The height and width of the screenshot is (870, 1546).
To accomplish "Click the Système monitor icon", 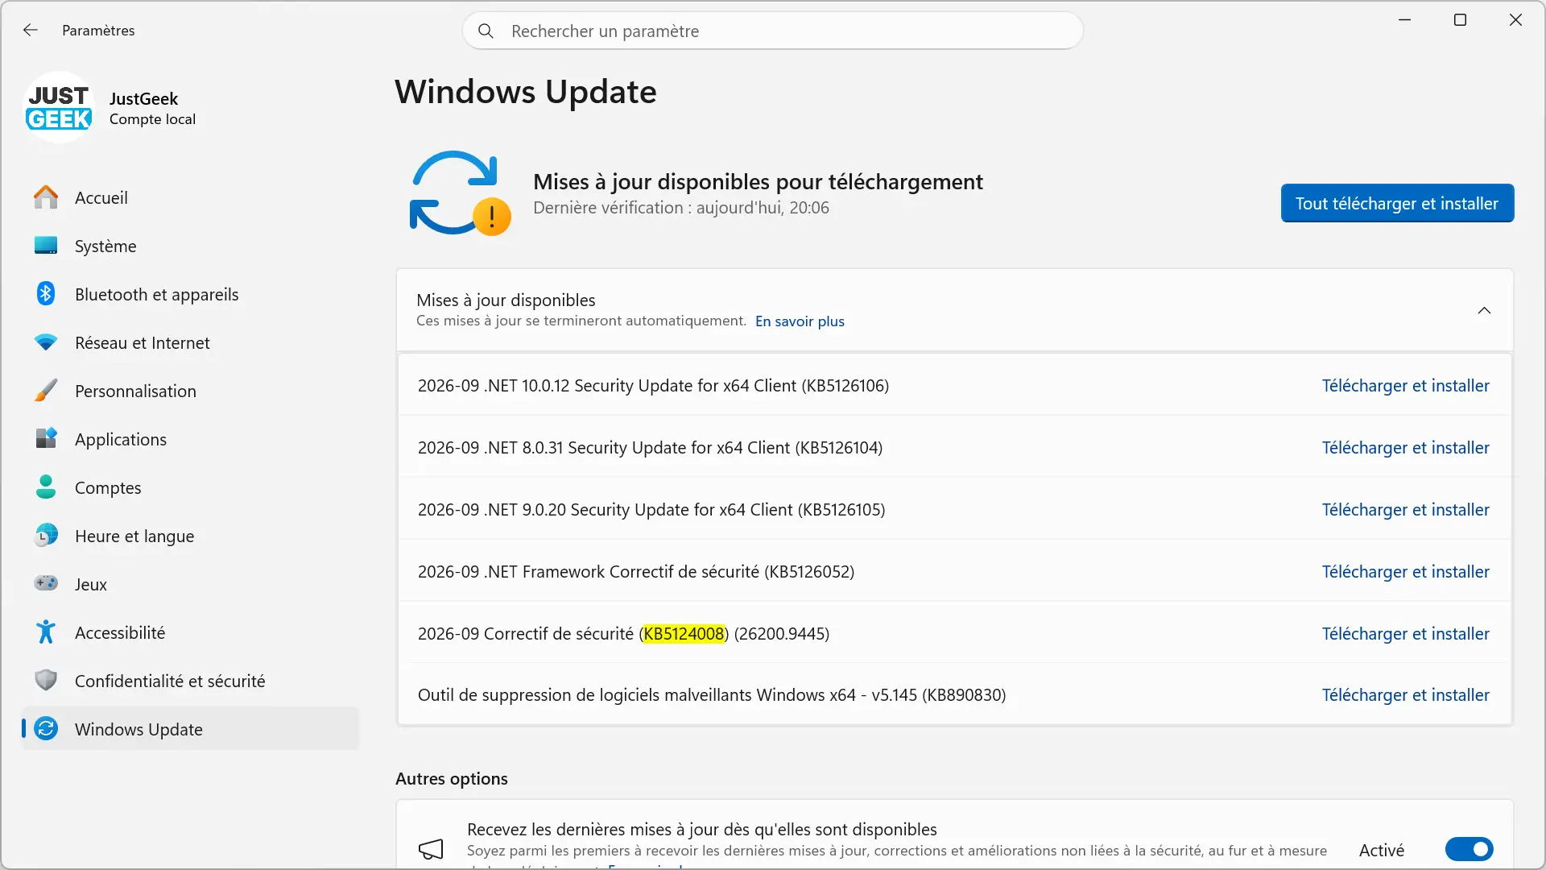I will [x=46, y=246].
